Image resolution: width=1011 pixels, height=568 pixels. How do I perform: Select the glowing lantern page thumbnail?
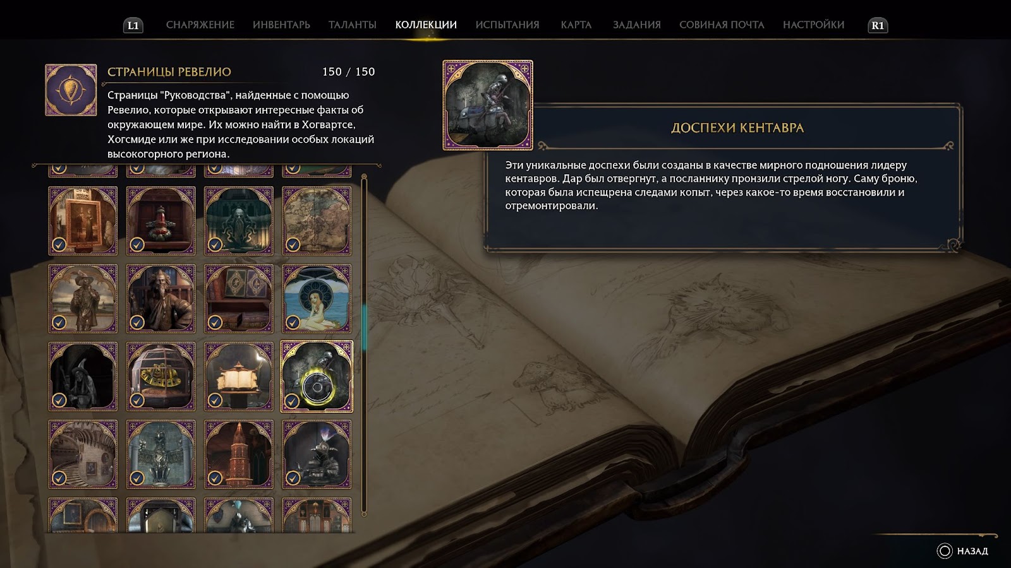pyautogui.click(x=239, y=377)
